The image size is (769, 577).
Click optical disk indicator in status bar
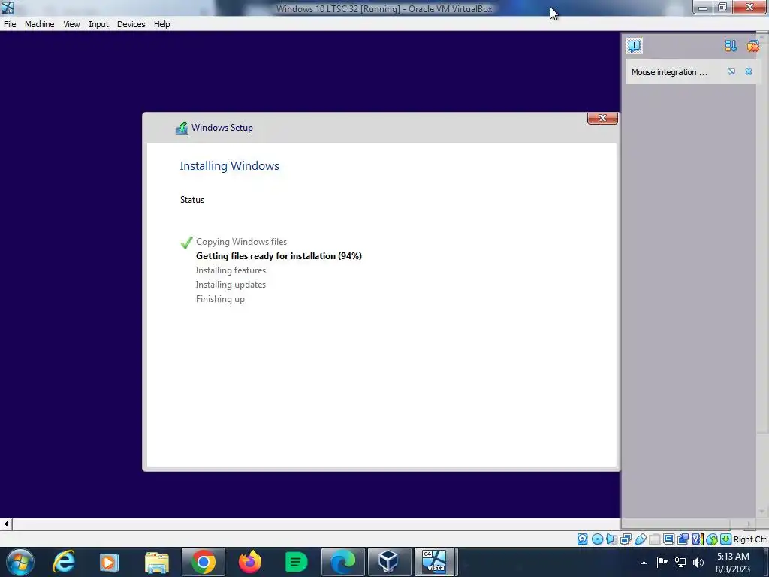tap(597, 539)
